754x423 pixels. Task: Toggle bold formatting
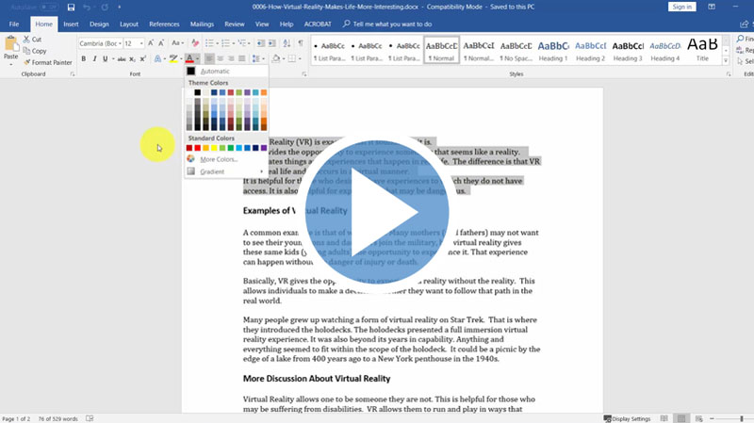coord(83,58)
